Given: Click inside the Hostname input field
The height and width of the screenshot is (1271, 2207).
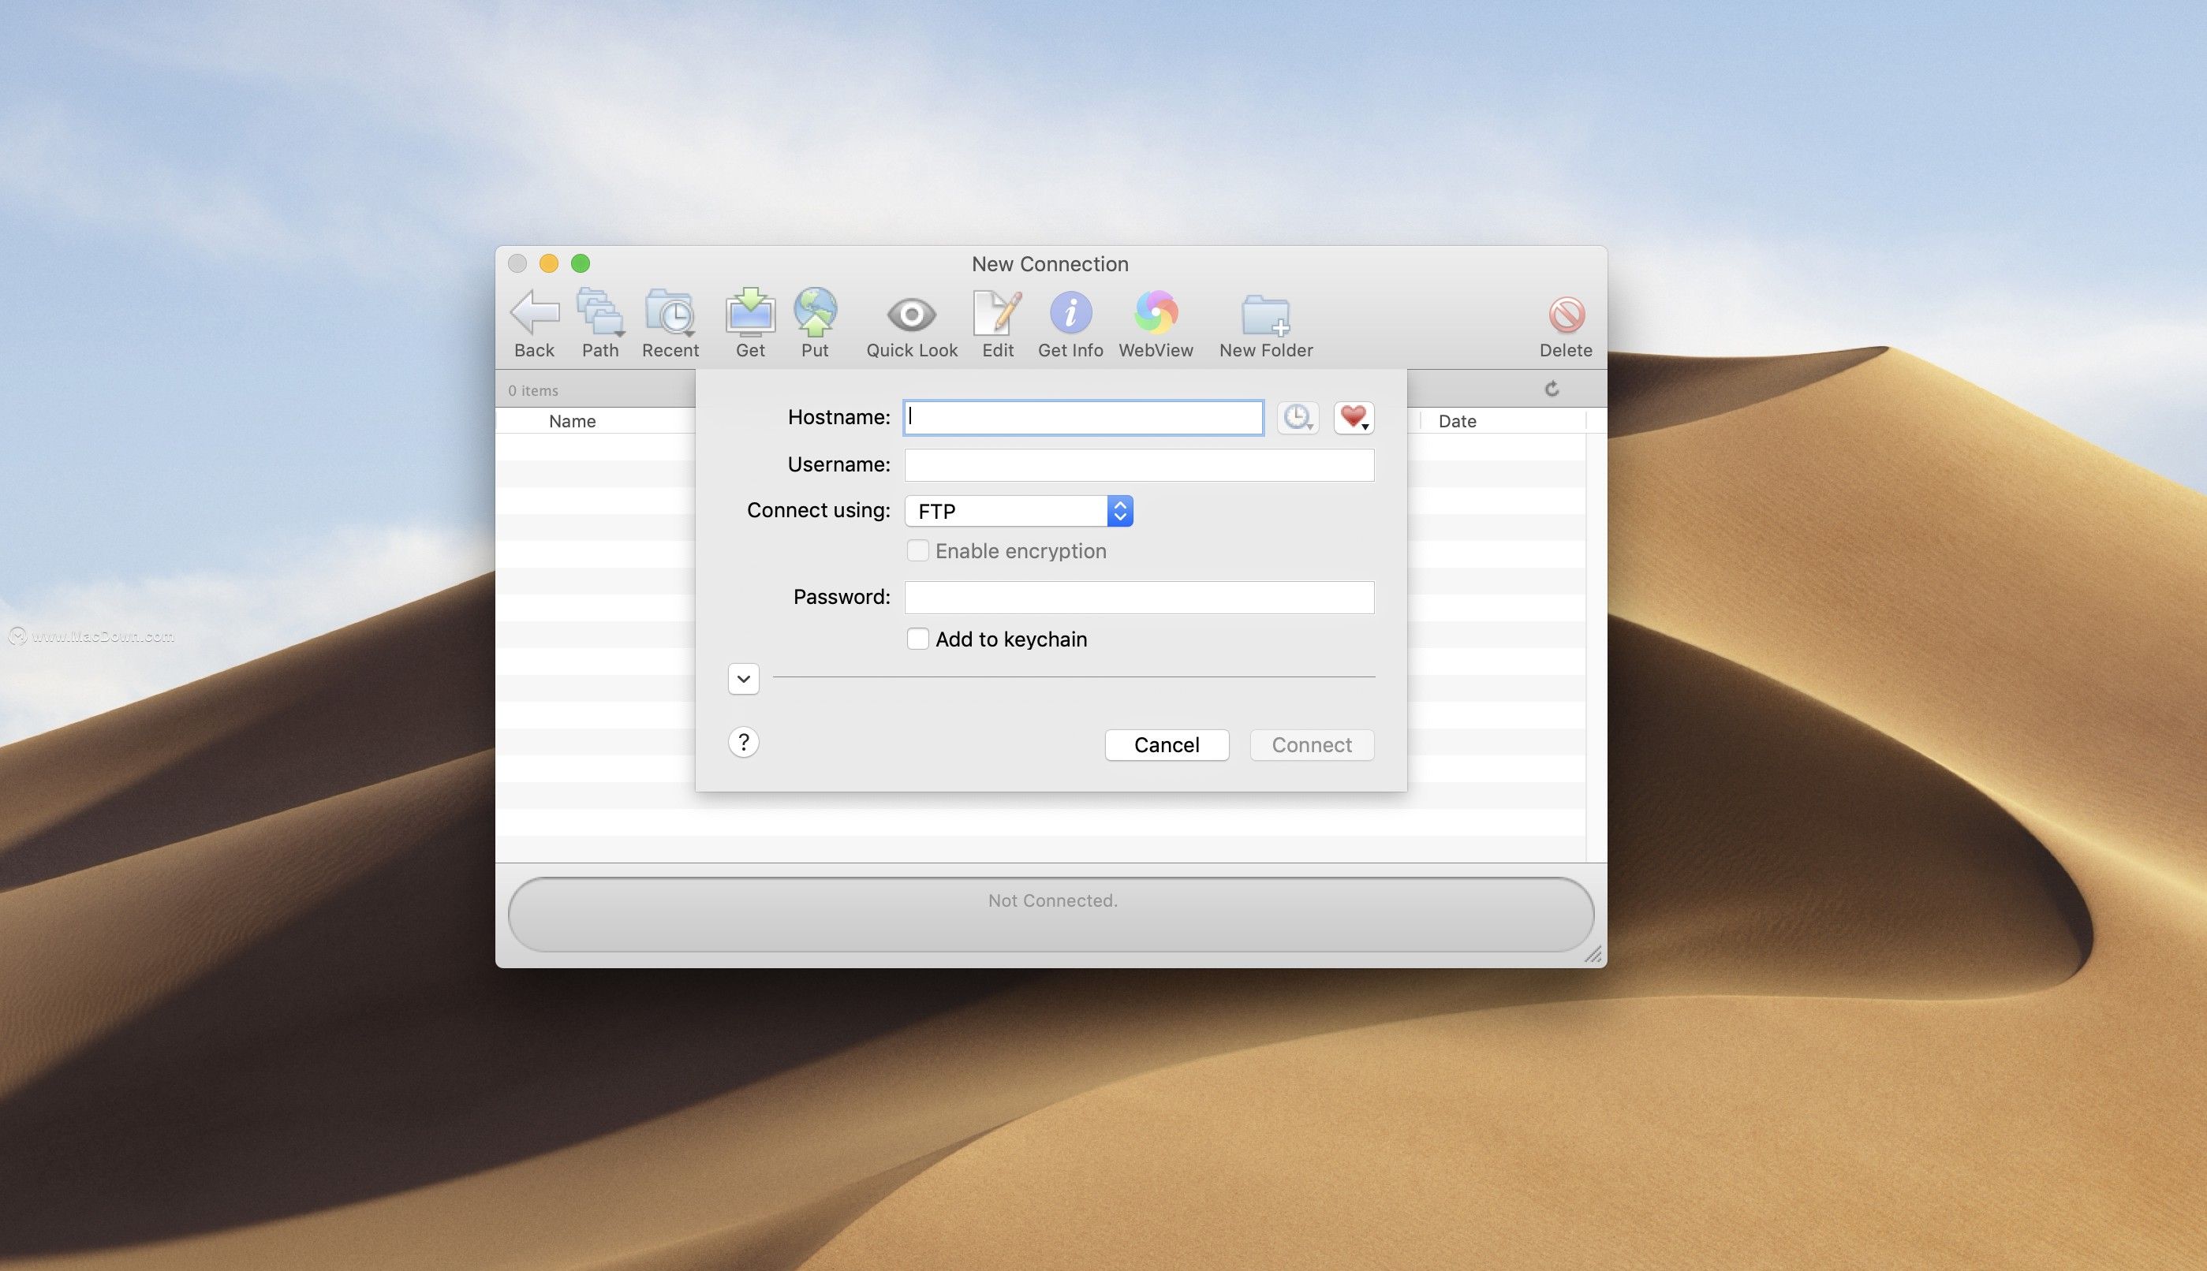Looking at the screenshot, I should [1082, 417].
